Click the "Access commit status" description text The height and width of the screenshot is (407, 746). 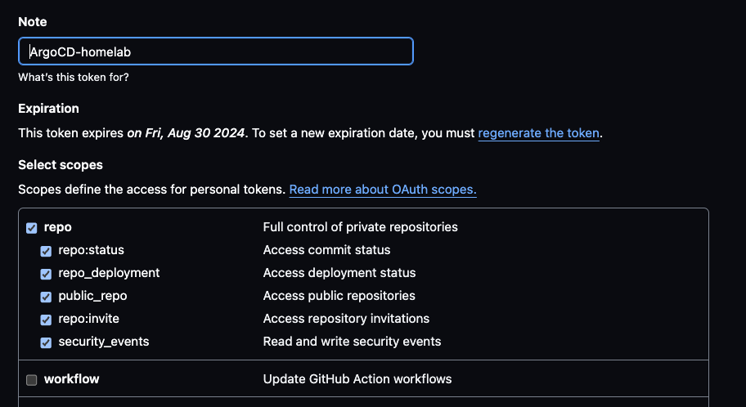coord(326,250)
